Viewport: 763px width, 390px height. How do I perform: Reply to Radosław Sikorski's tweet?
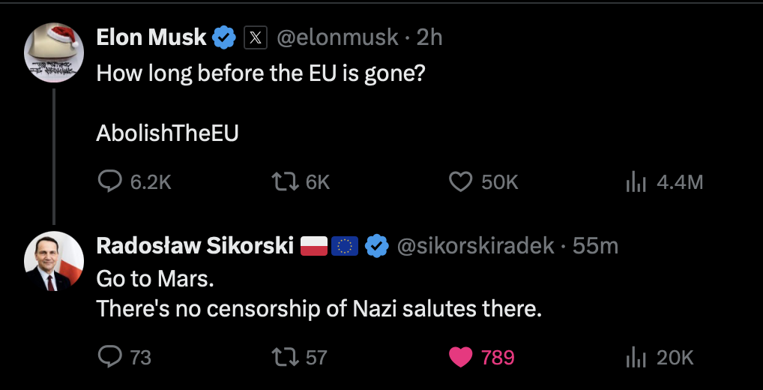click(x=111, y=357)
